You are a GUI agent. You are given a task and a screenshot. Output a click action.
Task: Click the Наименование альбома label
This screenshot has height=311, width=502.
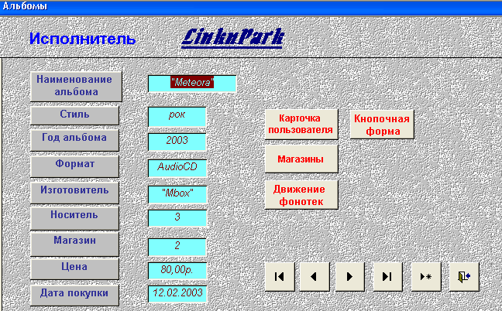pyautogui.click(x=76, y=87)
